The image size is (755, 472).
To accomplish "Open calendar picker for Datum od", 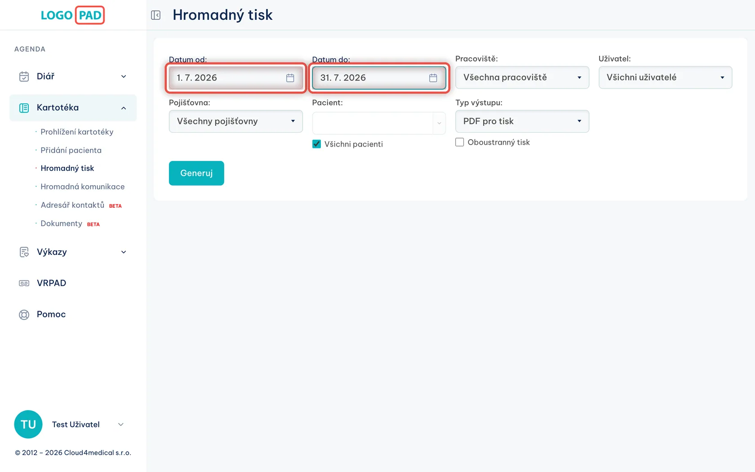I will click(x=290, y=78).
